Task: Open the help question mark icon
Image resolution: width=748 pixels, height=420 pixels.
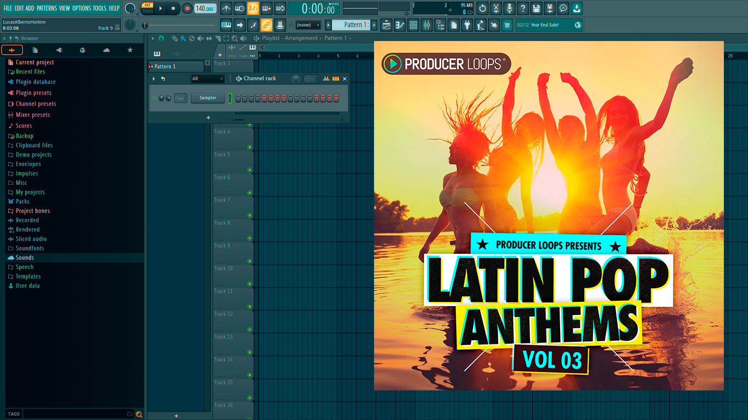Action: [x=523, y=8]
